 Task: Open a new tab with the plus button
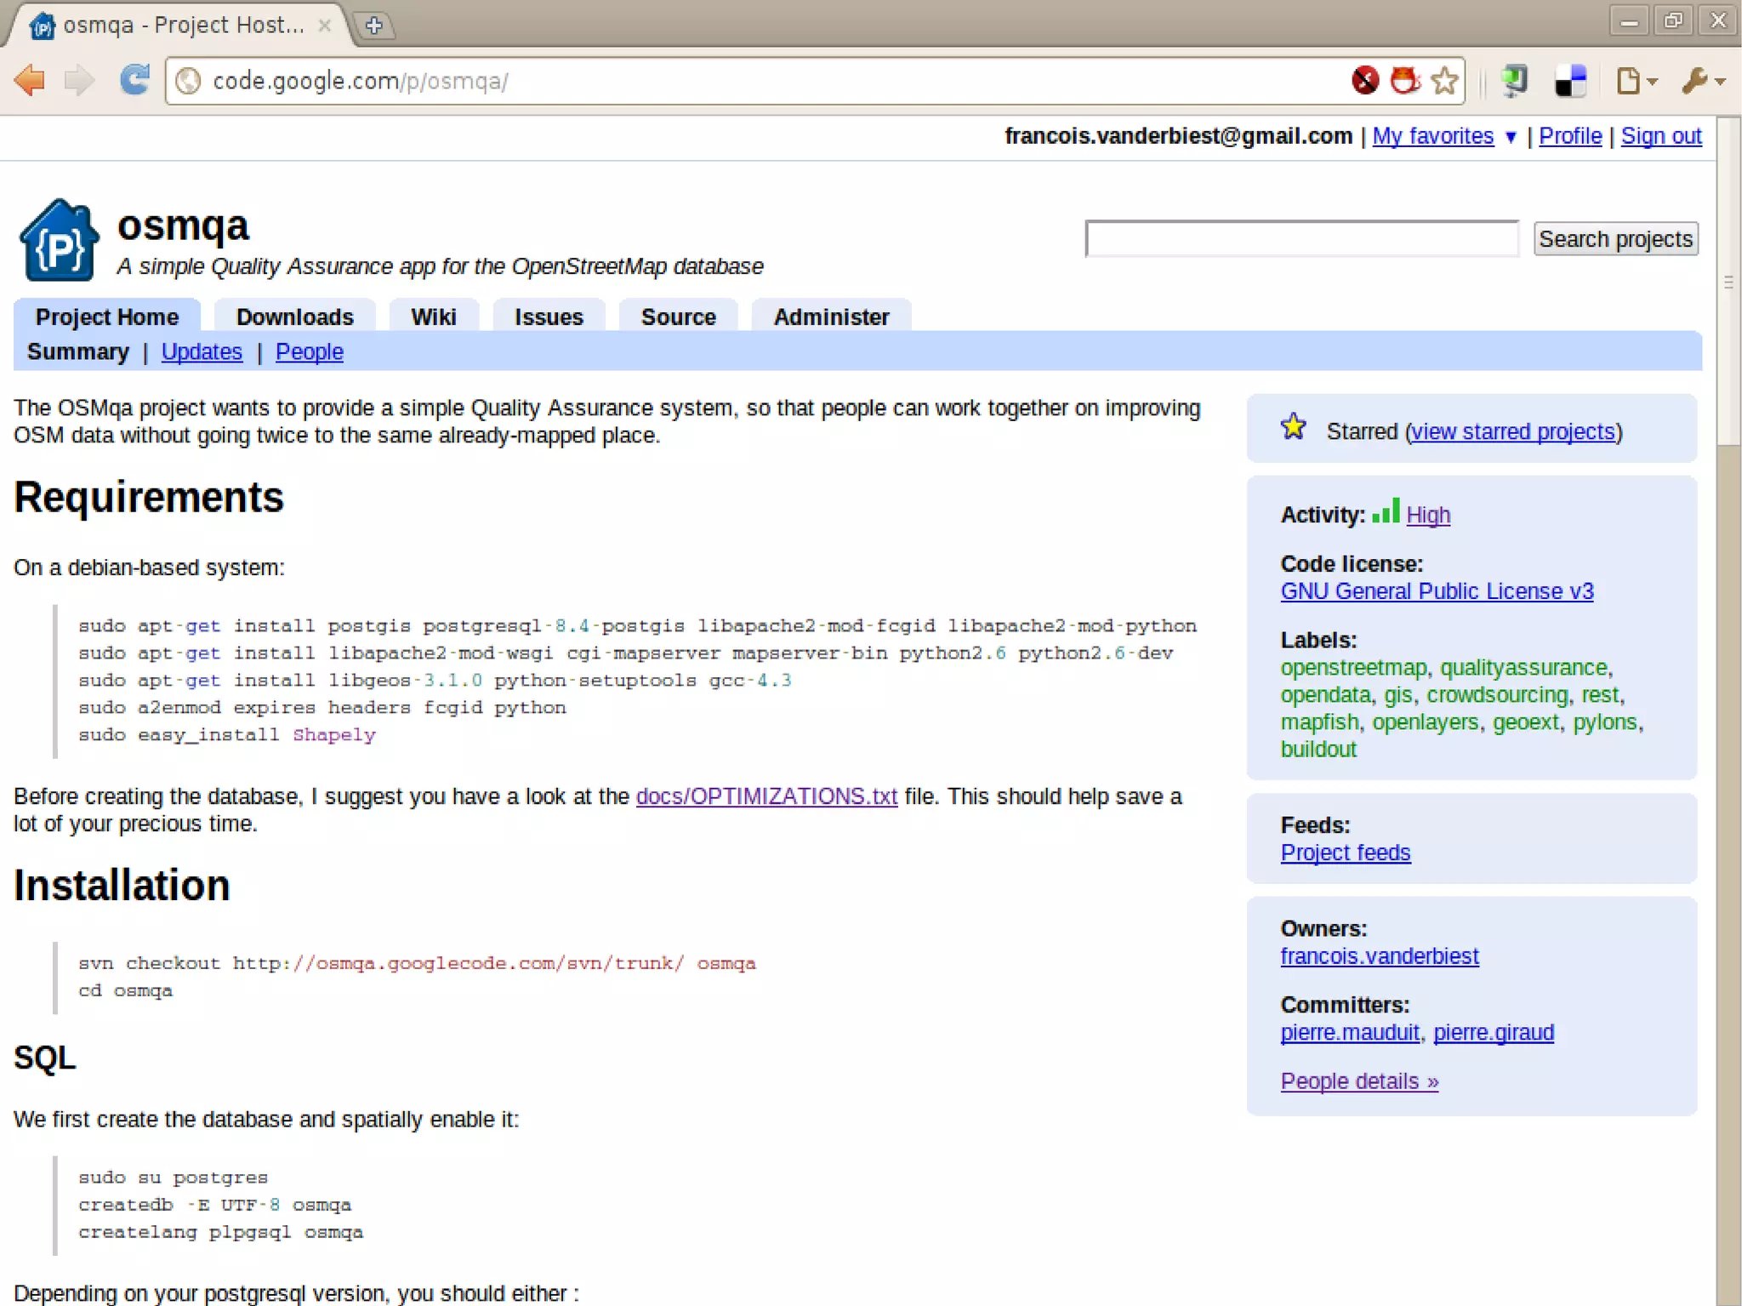[x=373, y=26]
